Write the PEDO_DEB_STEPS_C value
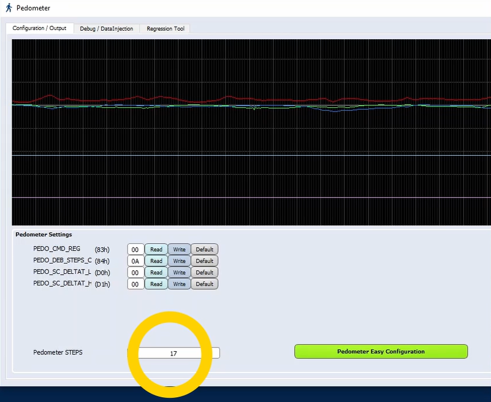 (179, 260)
